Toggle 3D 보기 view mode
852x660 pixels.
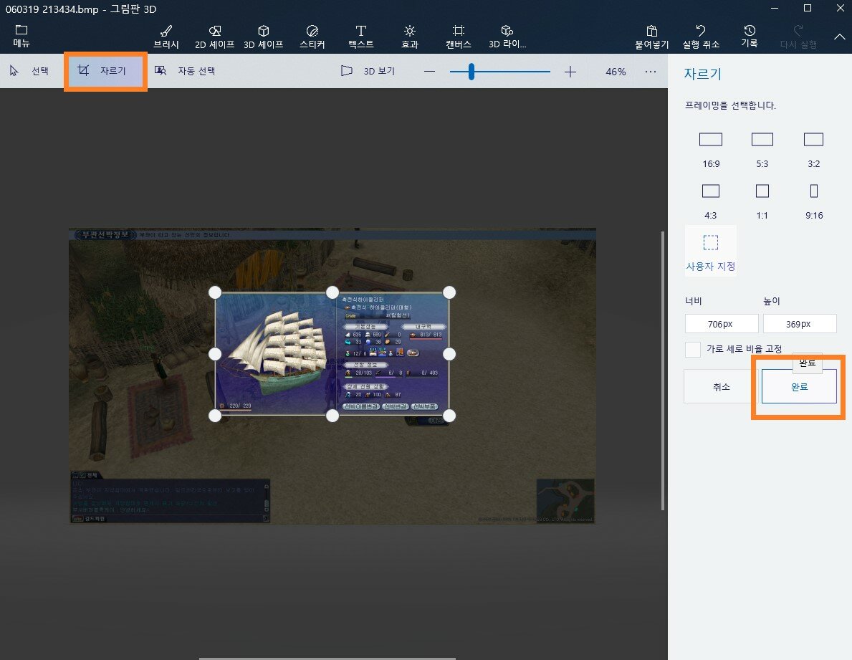pos(368,71)
